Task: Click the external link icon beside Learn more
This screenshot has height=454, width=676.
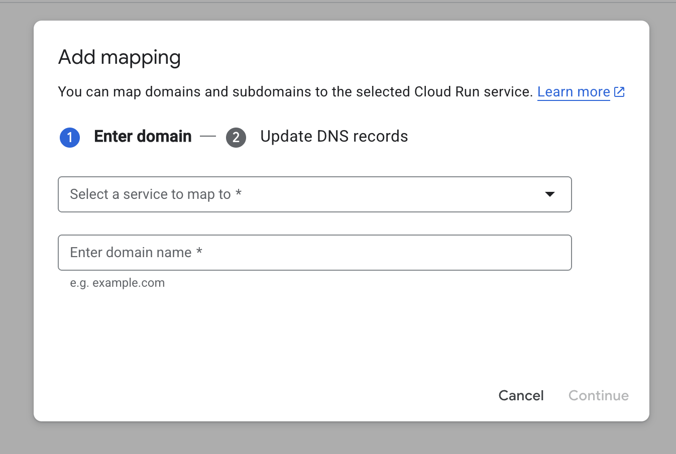Action: coord(619,92)
